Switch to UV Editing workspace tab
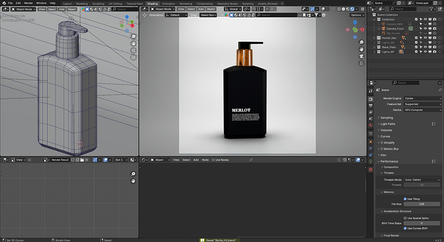Viewport: 444px width, 242px height. pyautogui.click(x=115, y=4)
